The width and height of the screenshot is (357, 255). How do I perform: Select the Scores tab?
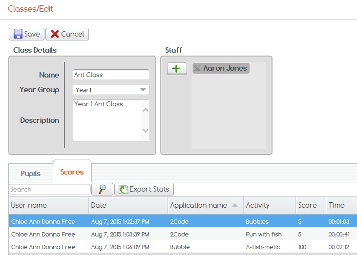[72, 172]
